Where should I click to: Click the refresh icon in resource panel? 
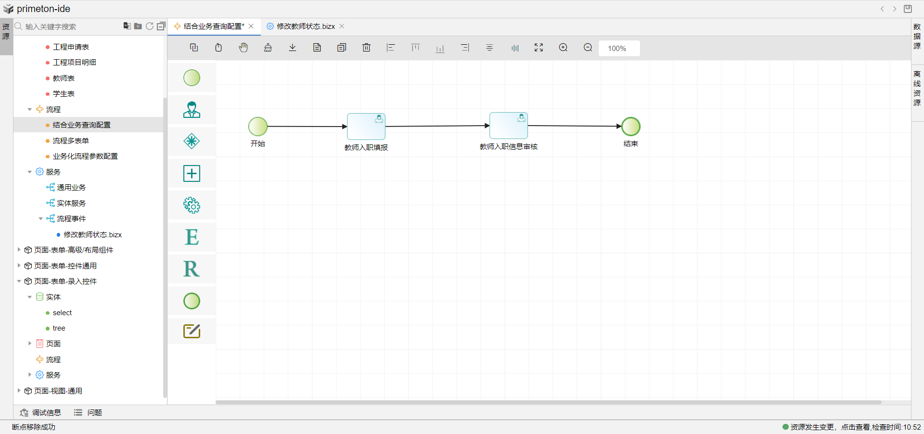point(150,26)
